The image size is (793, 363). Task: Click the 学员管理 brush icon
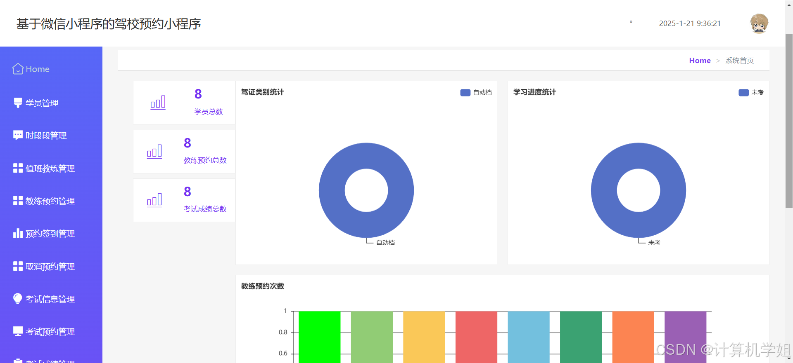(18, 103)
